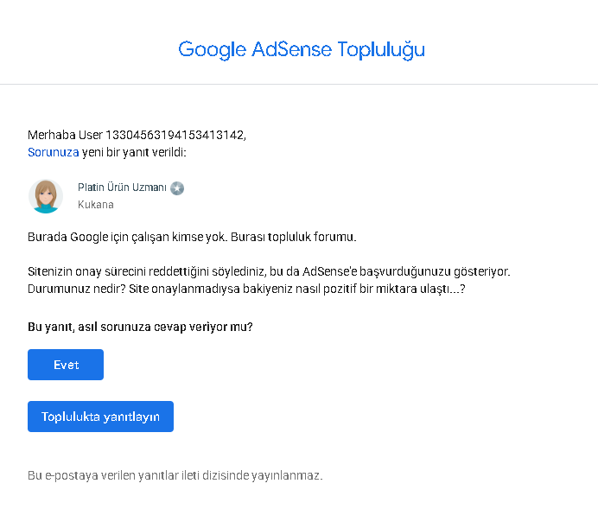Open the Google AdSense Topluluğu header link
The height and width of the screenshot is (509, 598).
pos(302,50)
